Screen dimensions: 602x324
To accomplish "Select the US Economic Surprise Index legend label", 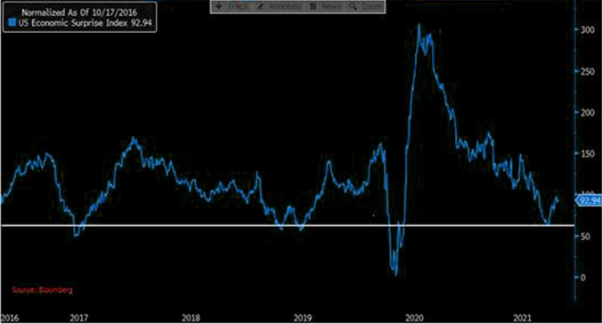I will (73, 22).
